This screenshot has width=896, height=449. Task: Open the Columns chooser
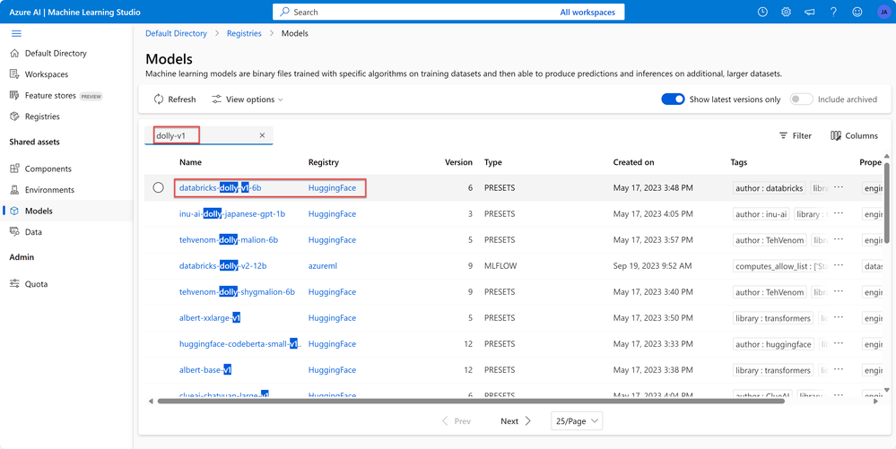click(854, 136)
